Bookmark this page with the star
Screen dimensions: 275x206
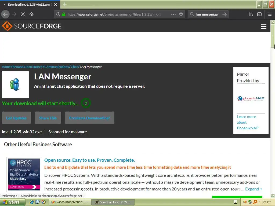point(181,14)
